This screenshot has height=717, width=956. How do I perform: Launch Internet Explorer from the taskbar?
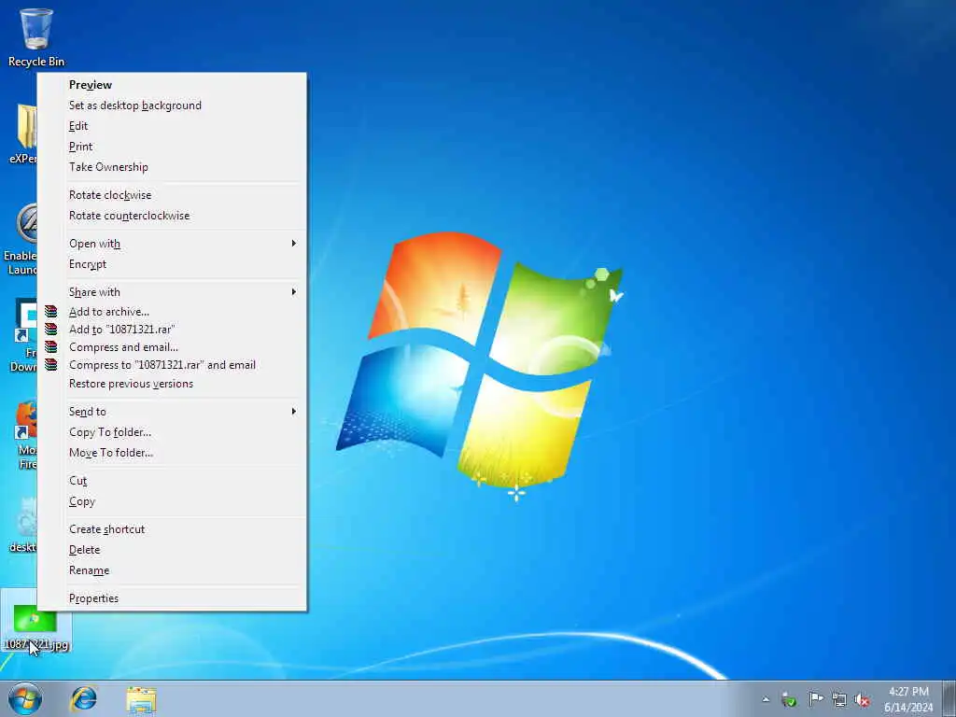pyautogui.click(x=83, y=698)
